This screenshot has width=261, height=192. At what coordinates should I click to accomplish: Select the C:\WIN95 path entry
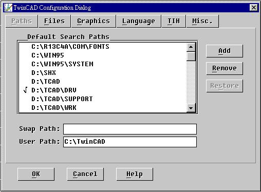point(103,55)
